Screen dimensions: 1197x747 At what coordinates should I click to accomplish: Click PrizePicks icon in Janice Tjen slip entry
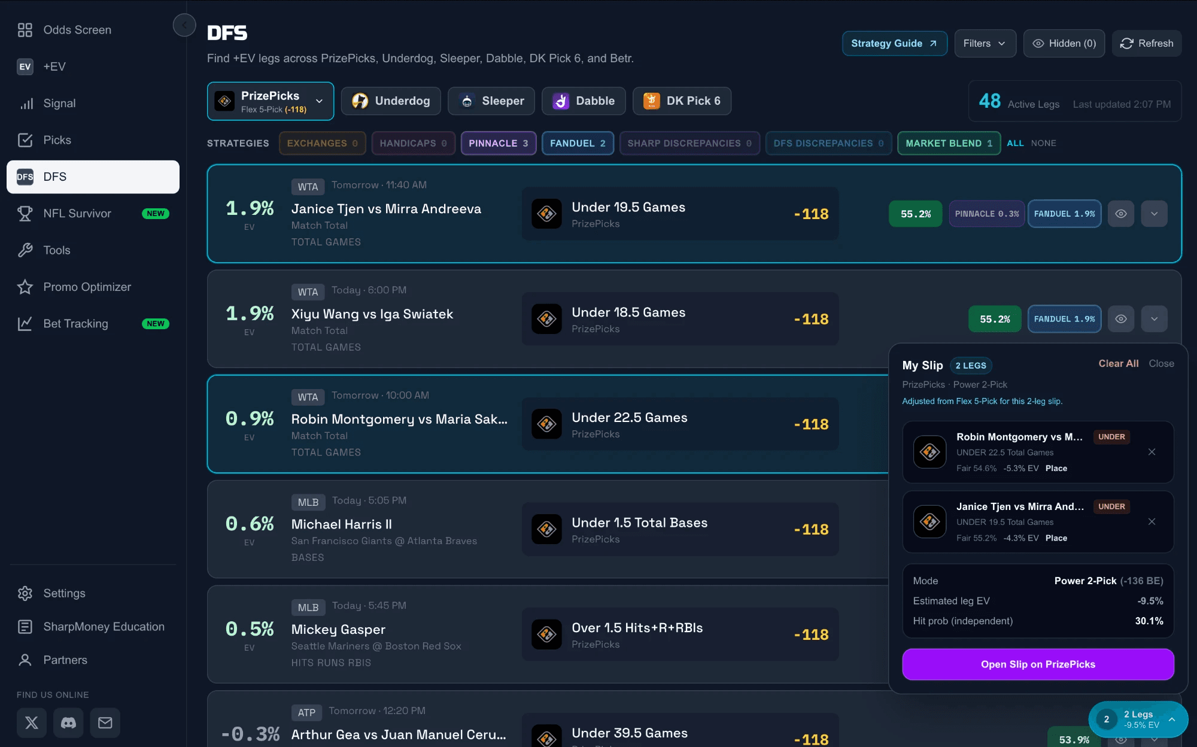(929, 522)
